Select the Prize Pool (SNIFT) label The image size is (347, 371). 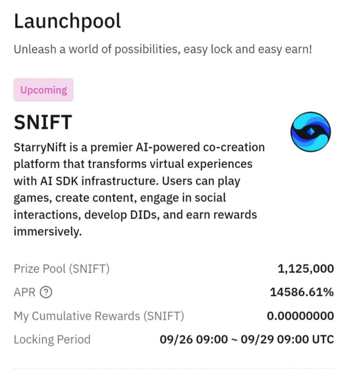click(x=62, y=269)
